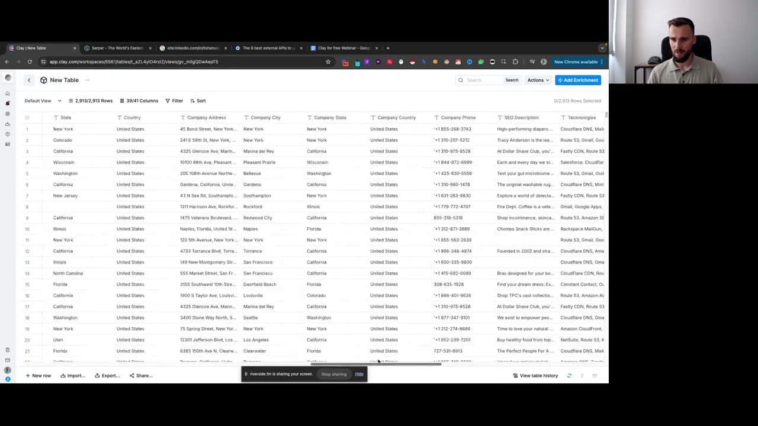The width and height of the screenshot is (758, 426).
Task: Click the Search button next to search field
Action: pyautogui.click(x=512, y=80)
